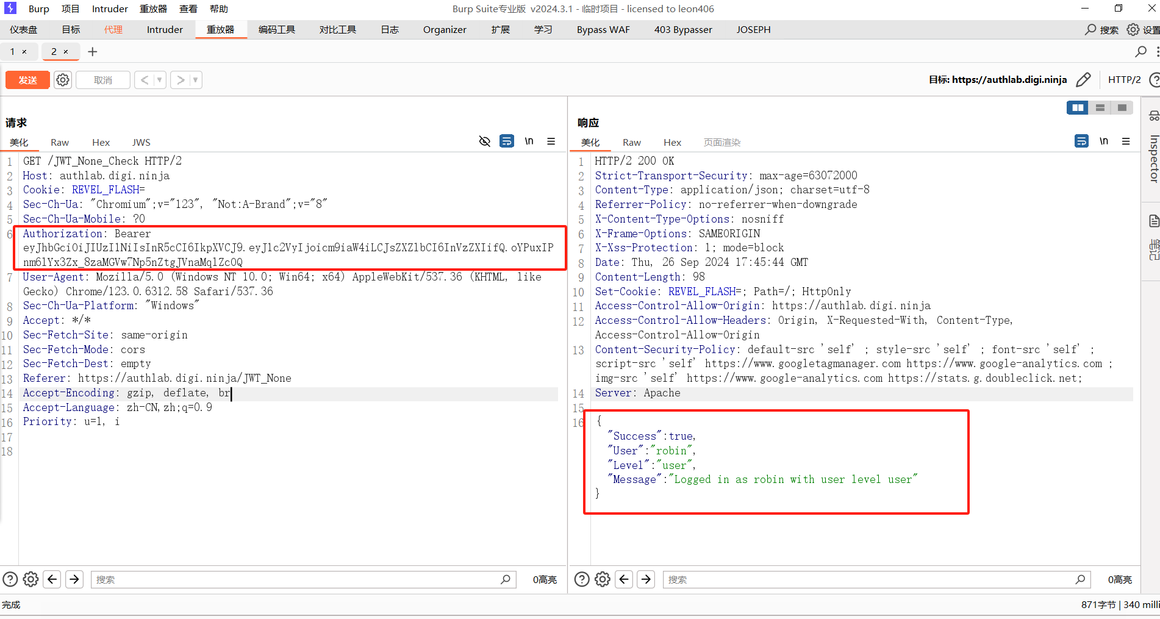This screenshot has width=1160, height=619.
Task: Open 代理 proxy tab
Action: click(x=113, y=30)
